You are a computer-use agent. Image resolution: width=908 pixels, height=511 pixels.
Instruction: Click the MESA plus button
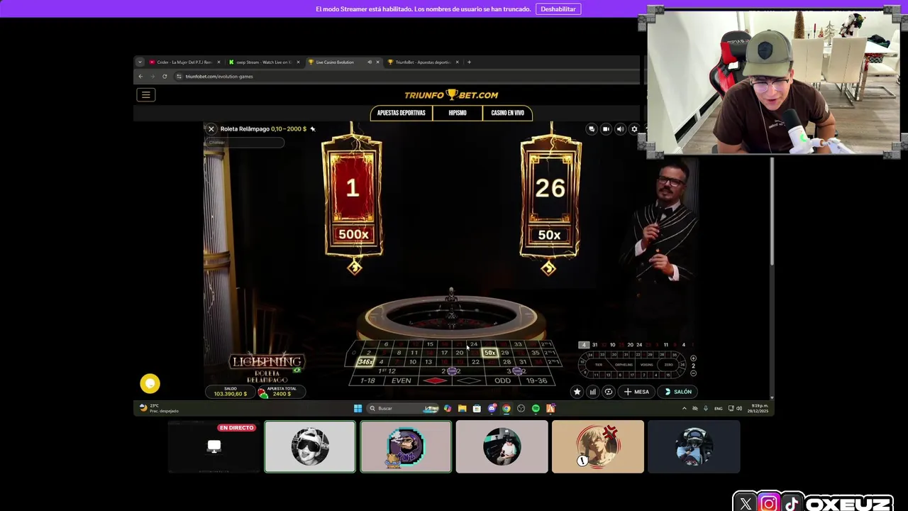pyautogui.click(x=636, y=392)
